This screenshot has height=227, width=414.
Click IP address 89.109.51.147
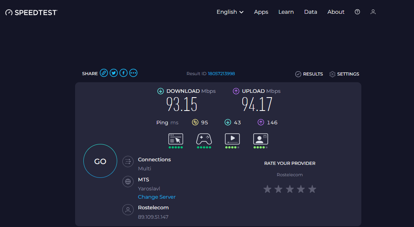[x=153, y=217]
